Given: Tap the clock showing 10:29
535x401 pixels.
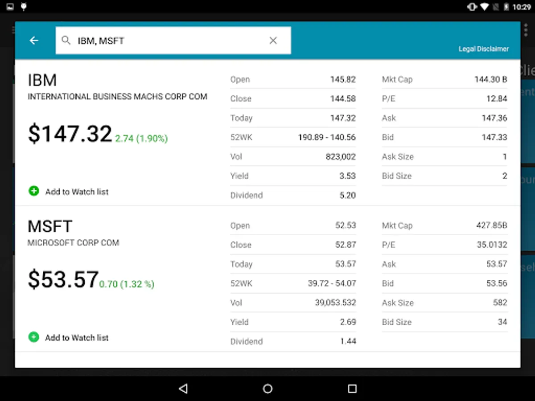Looking at the screenshot, I should (x=522, y=7).
